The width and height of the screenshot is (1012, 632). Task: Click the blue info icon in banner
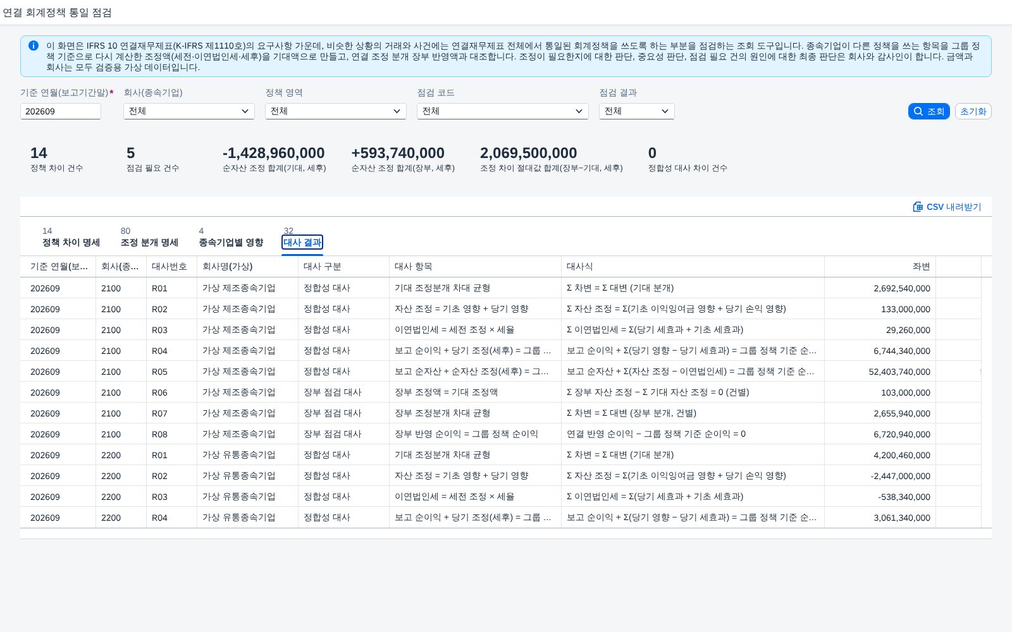pyautogui.click(x=34, y=46)
